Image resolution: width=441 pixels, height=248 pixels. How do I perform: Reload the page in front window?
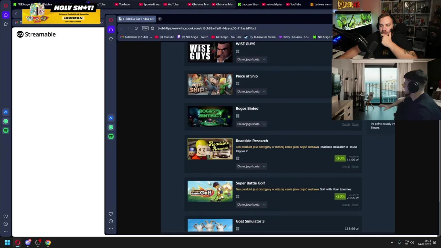136,28
